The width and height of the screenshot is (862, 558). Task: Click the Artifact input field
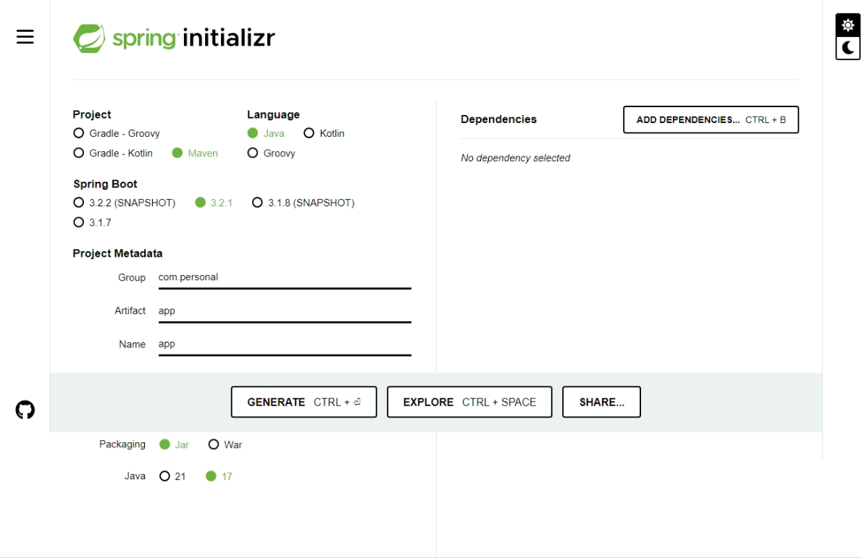pyautogui.click(x=285, y=311)
